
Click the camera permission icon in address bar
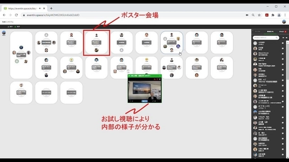(247, 15)
